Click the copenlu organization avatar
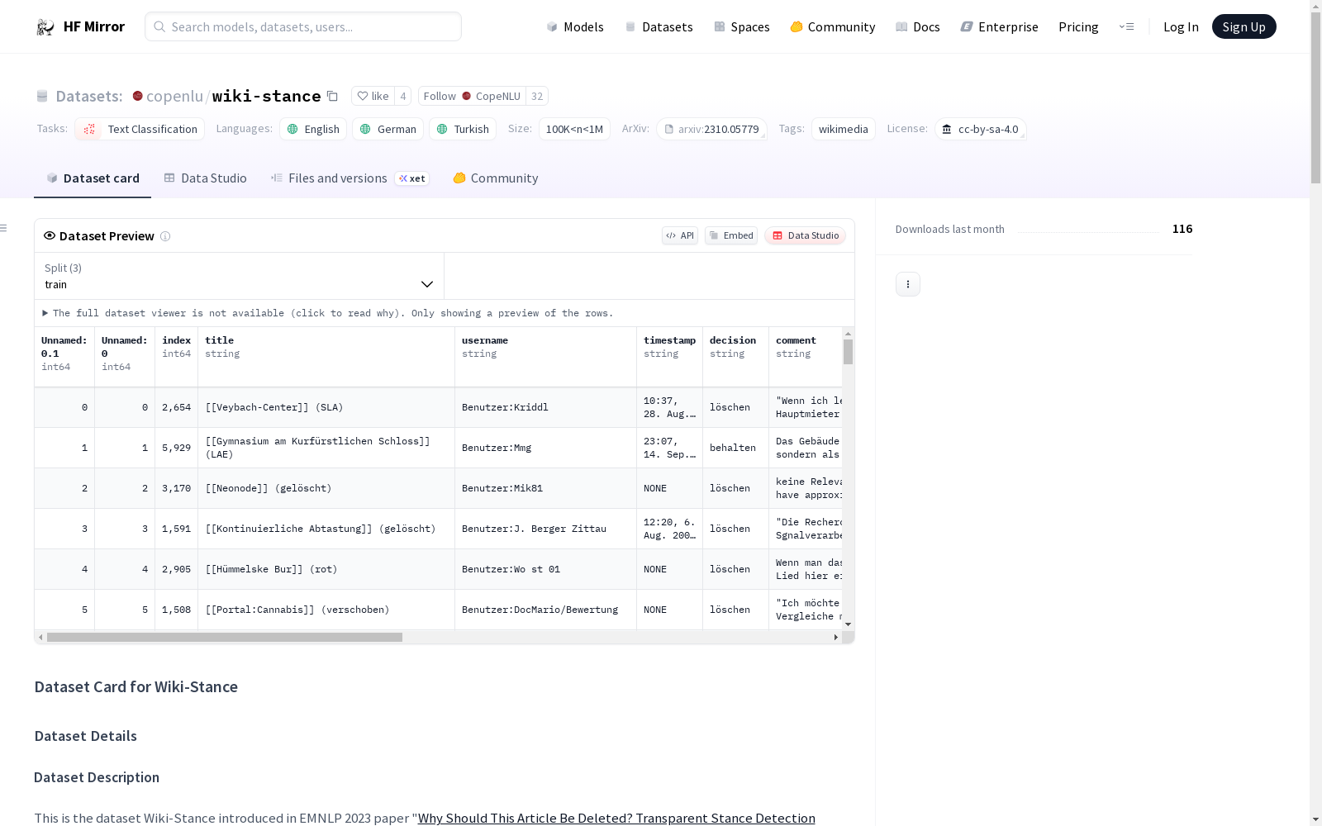The width and height of the screenshot is (1322, 826). pyautogui.click(x=138, y=96)
